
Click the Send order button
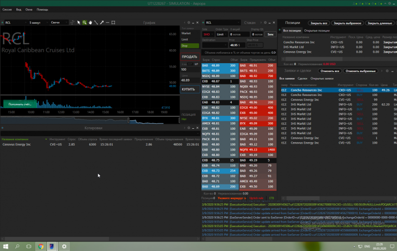click(270, 34)
